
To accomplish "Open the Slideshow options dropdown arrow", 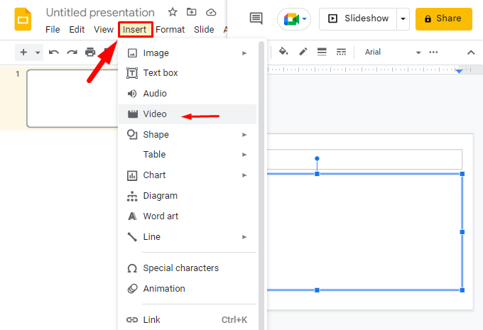I will click(x=403, y=18).
